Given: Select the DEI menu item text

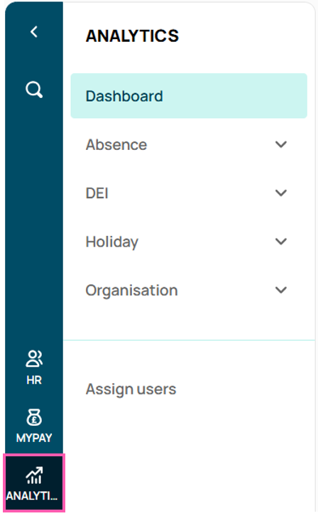Looking at the screenshot, I should 97,193.
